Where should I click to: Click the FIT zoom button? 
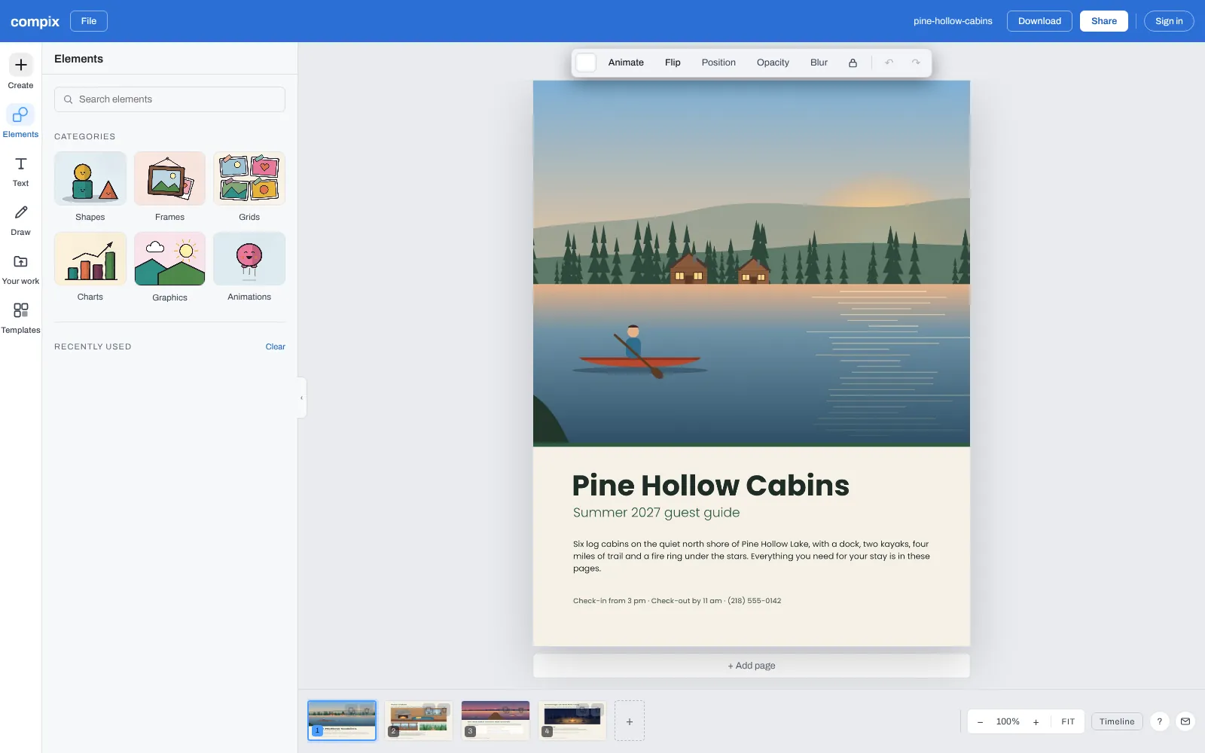click(1068, 721)
